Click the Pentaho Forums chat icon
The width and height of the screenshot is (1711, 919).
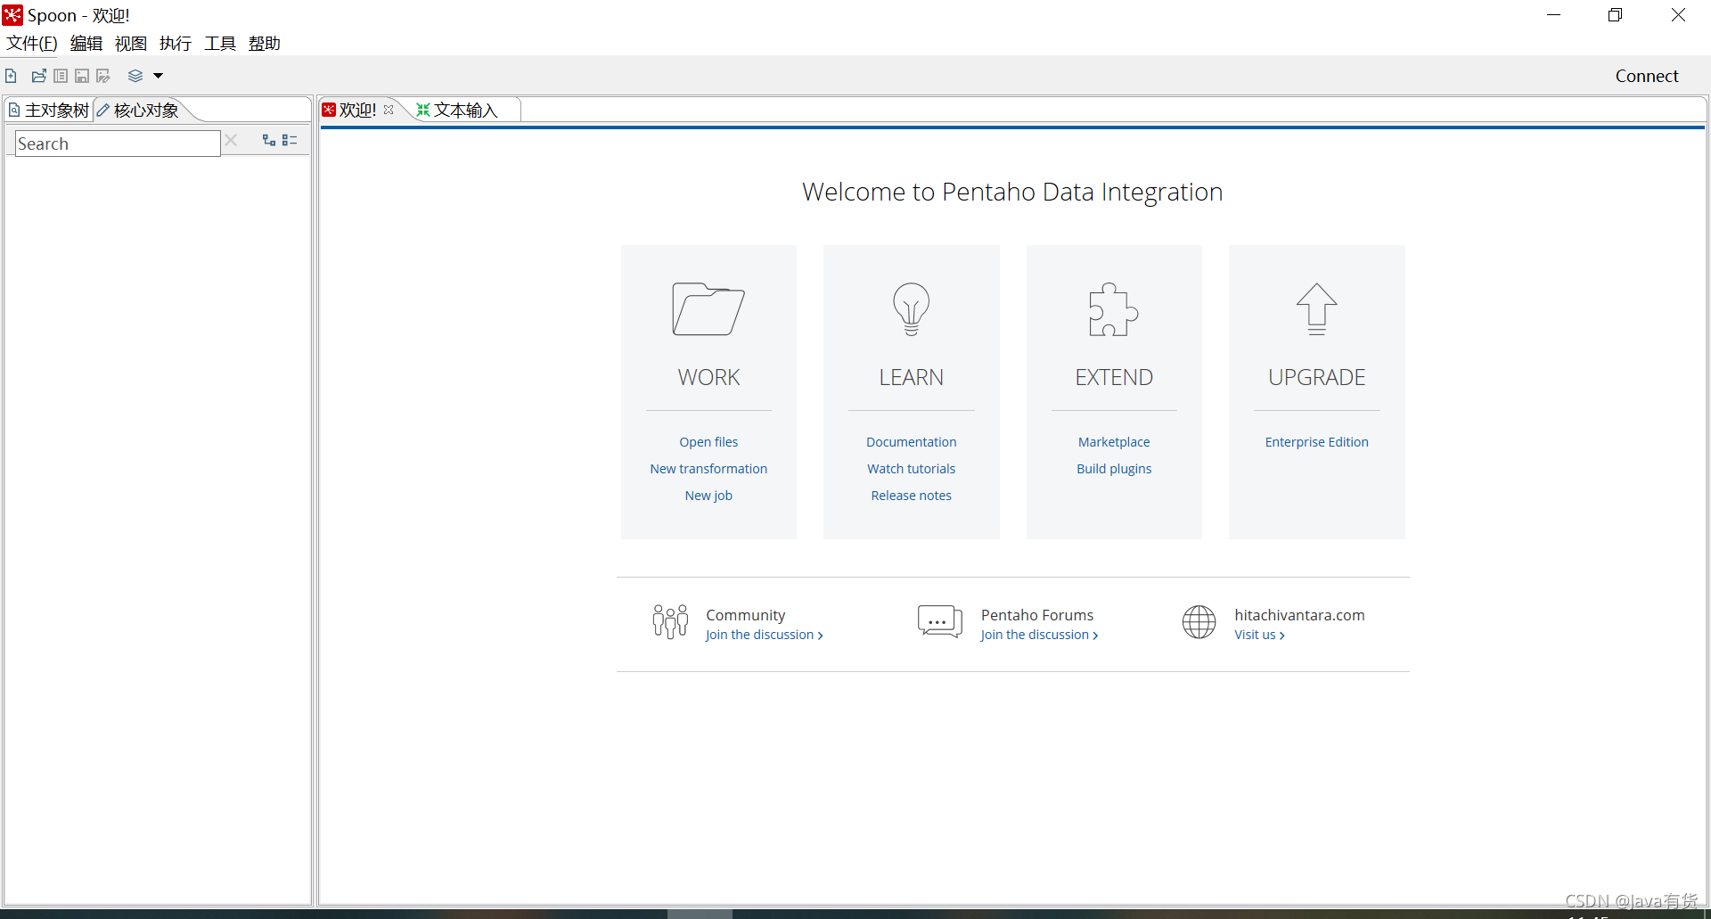click(x=940, y=621)
